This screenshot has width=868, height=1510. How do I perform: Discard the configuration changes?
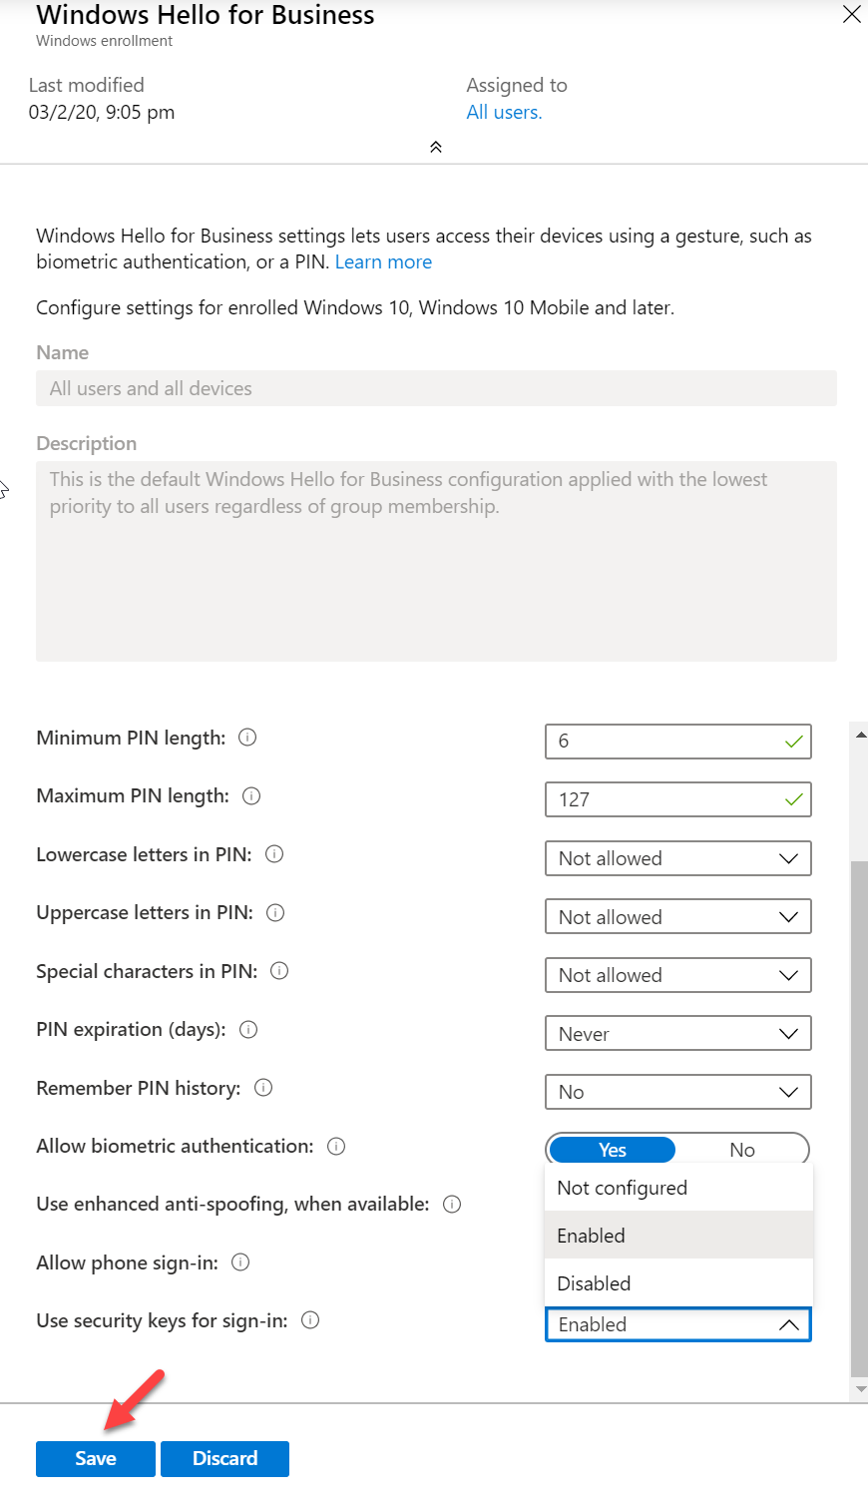pyautogui.click(x=224, y=1458)
